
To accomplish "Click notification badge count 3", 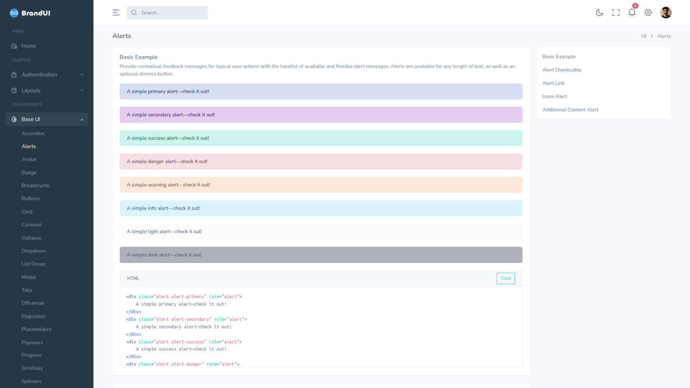I will coord(635,6).
